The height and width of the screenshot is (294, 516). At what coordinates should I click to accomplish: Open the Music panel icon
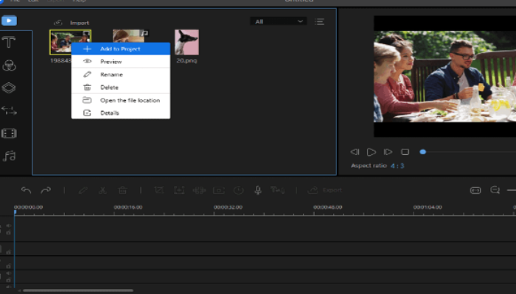point(9,156)
